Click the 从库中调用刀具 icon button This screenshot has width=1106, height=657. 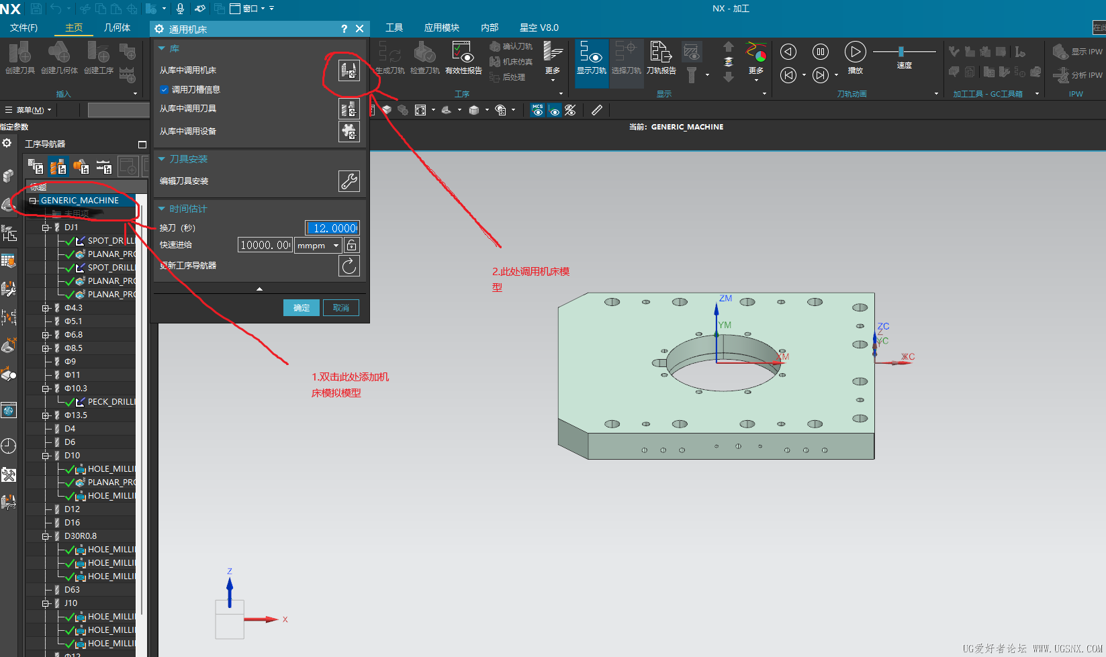tap(349, 109)
